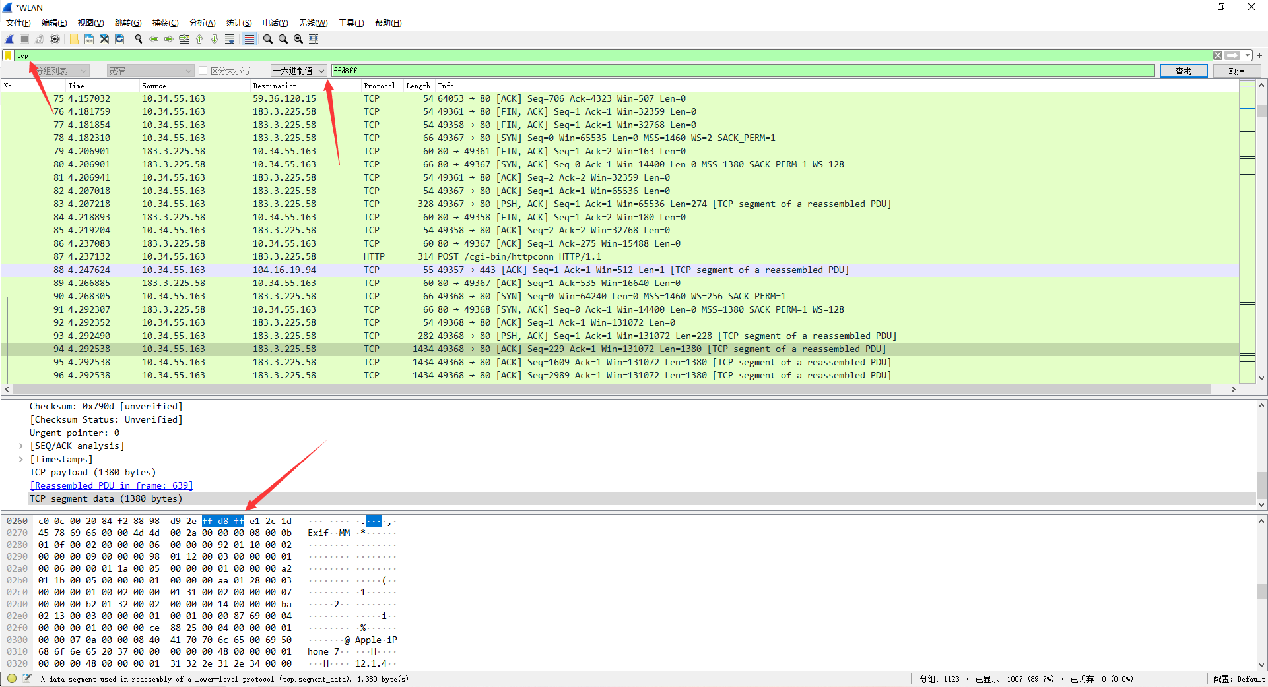The height and width of the screenshot is (687, 1268).
Task: Open capture options gear icon
Action: [x=55, y=39]
